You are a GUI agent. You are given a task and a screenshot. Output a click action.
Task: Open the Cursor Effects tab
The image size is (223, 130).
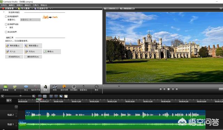(64, 88)
